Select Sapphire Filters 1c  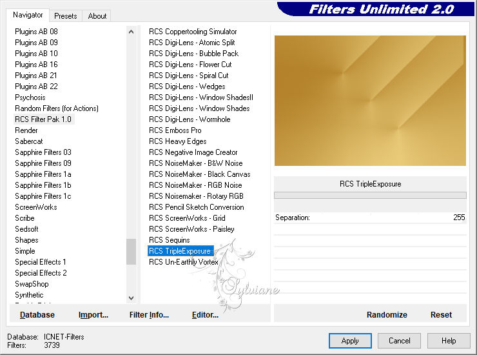point(43,196)
